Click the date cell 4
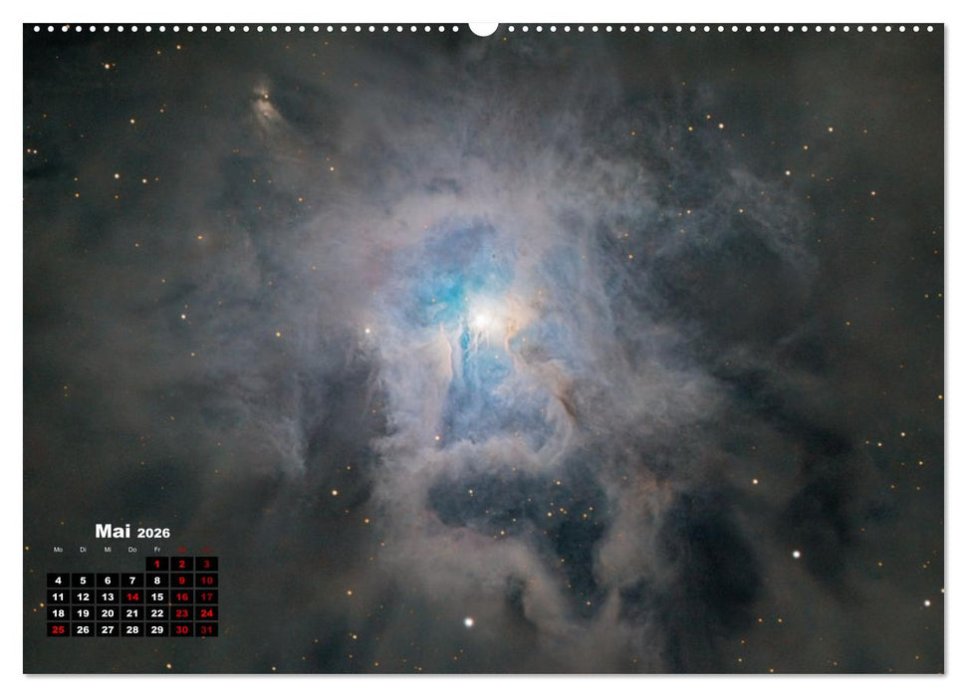The height and width of the screenshot is (697, 967). click(x=59, y=581)
